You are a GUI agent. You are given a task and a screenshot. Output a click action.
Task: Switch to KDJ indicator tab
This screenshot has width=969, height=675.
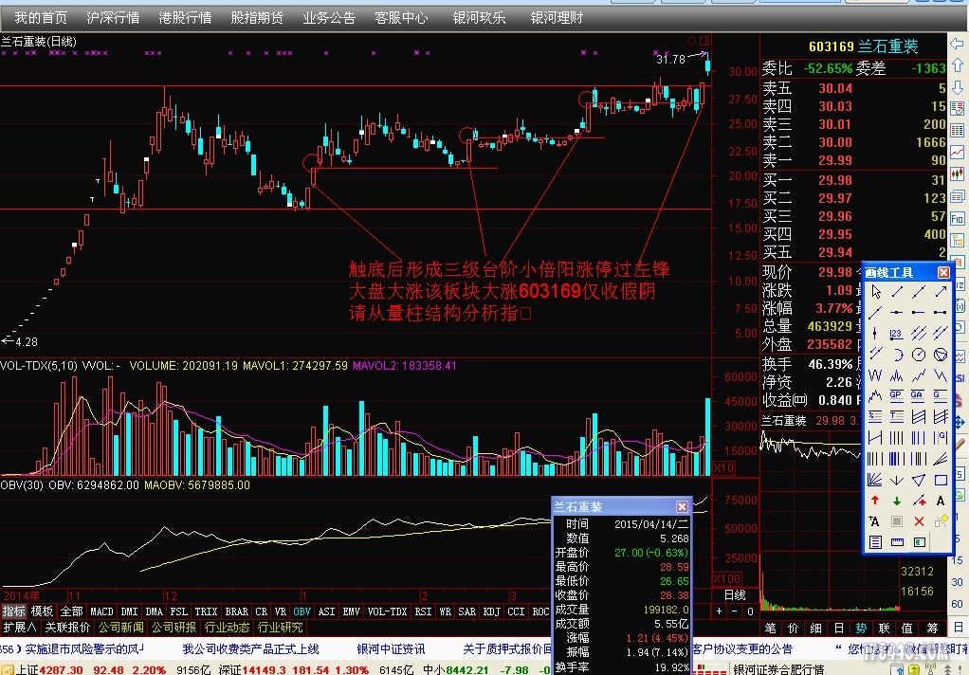[491, 611]
